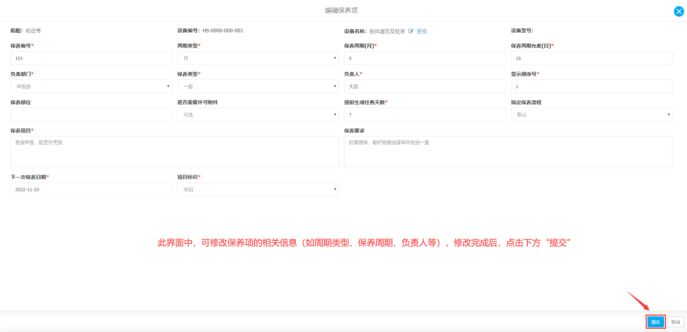The width and height of the screenshot is (687, 332).
Task: Click the empty 保养部位 input field
Action: point(91,115)
